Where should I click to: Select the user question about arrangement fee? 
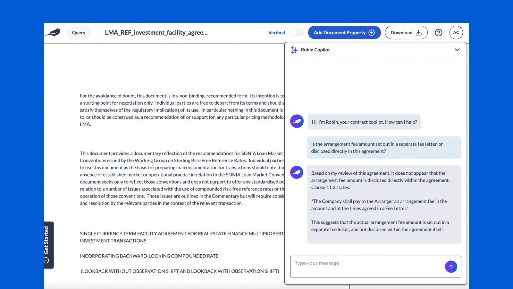(x=384, y=147)
